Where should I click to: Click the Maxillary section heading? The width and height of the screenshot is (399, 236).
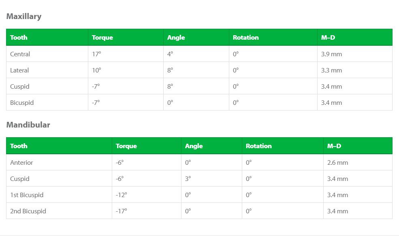tap(23, 16)
